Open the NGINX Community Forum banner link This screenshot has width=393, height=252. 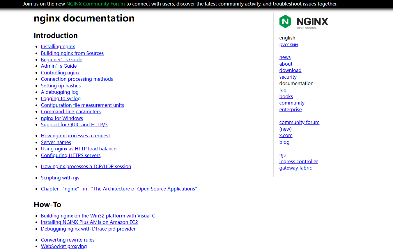tap(95, 4)
